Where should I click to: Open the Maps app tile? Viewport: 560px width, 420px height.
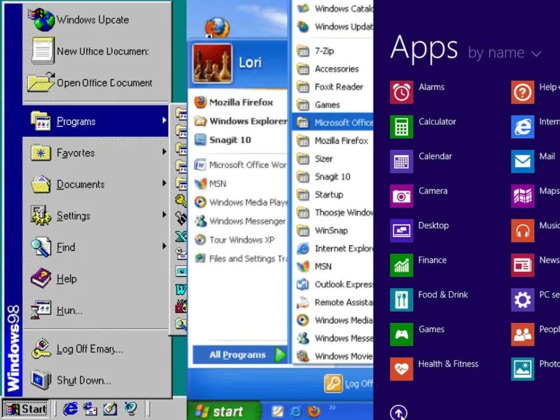coord(523,196)
